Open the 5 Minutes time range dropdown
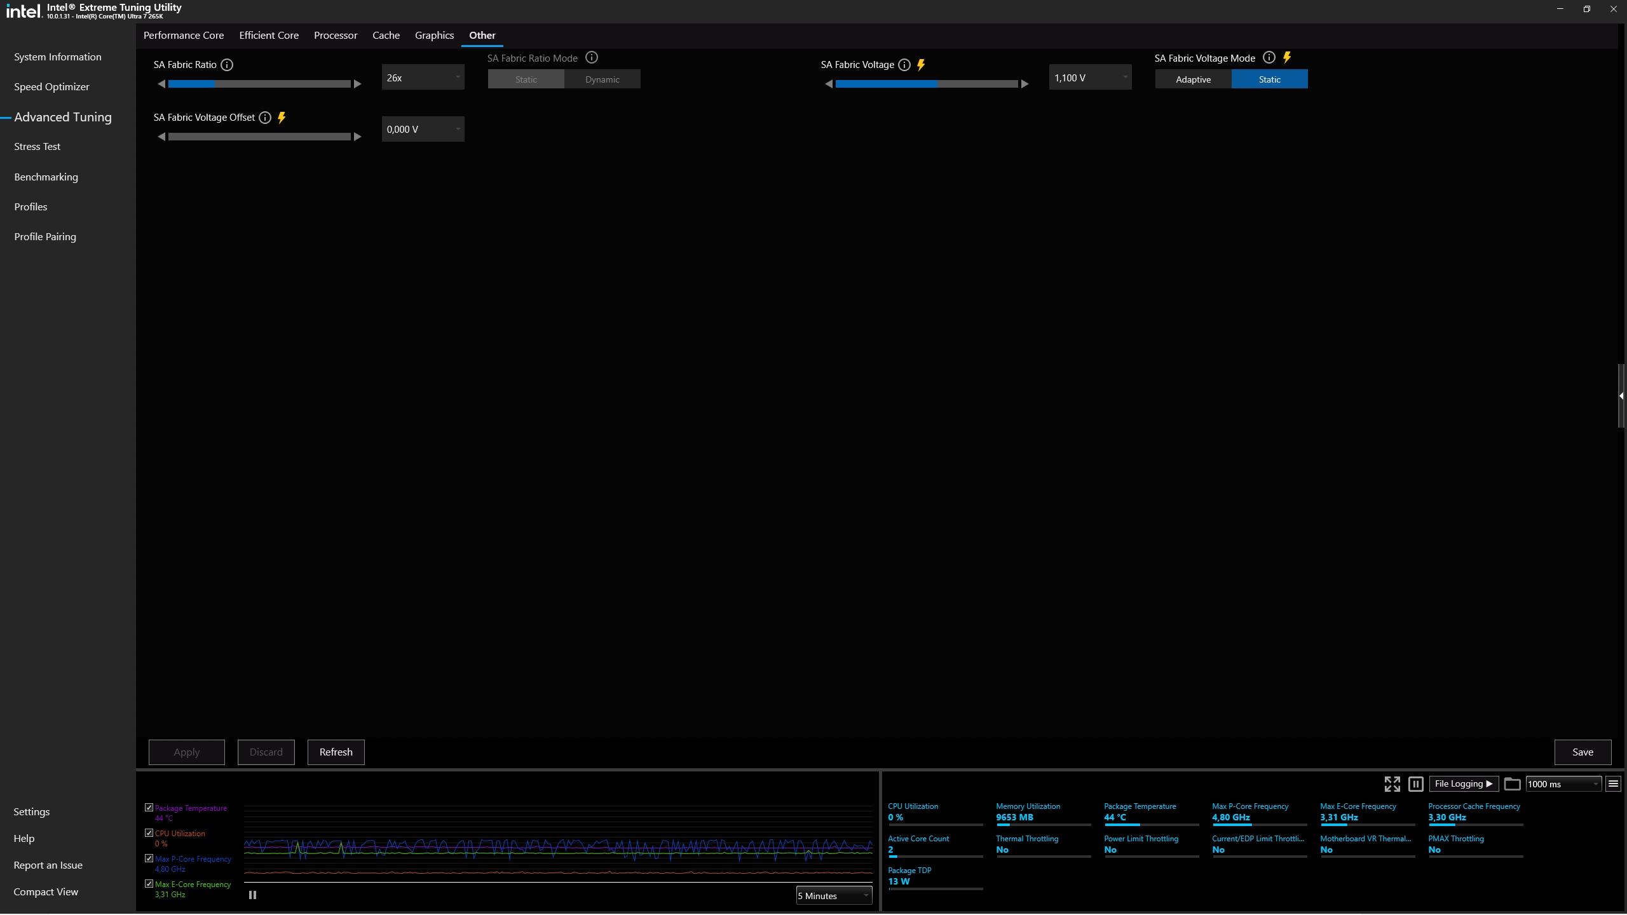 pyautogui.click(x=833, y=896)
